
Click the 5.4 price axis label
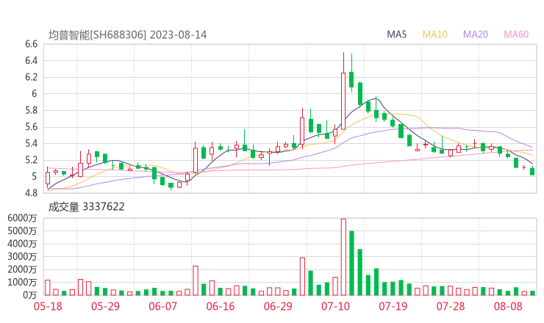[x=31, y=143]
